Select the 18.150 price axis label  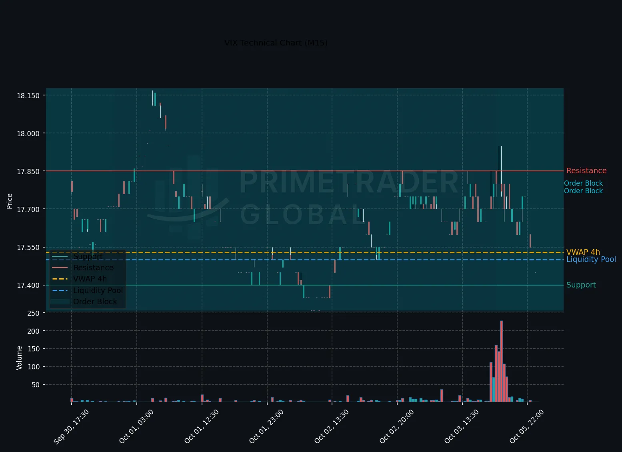pos(28,95)
